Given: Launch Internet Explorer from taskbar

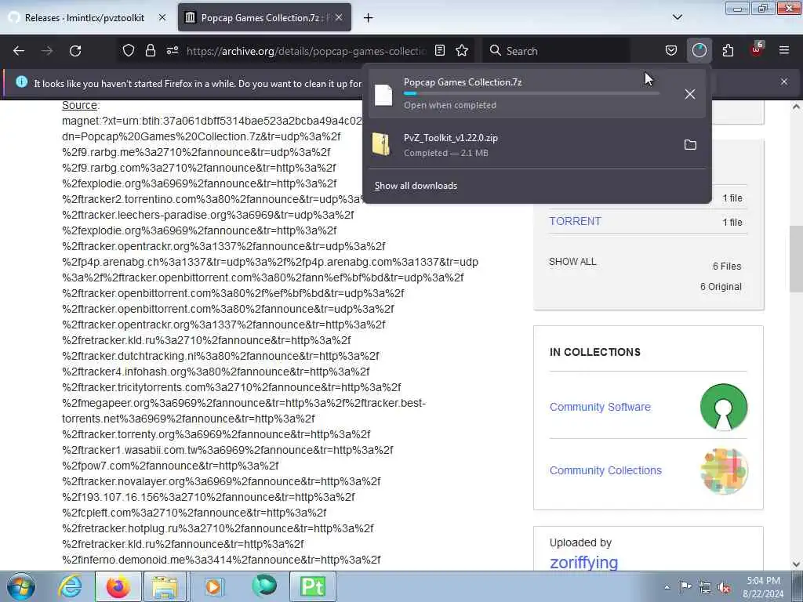Looking at the screenshot, I should 70,586.
